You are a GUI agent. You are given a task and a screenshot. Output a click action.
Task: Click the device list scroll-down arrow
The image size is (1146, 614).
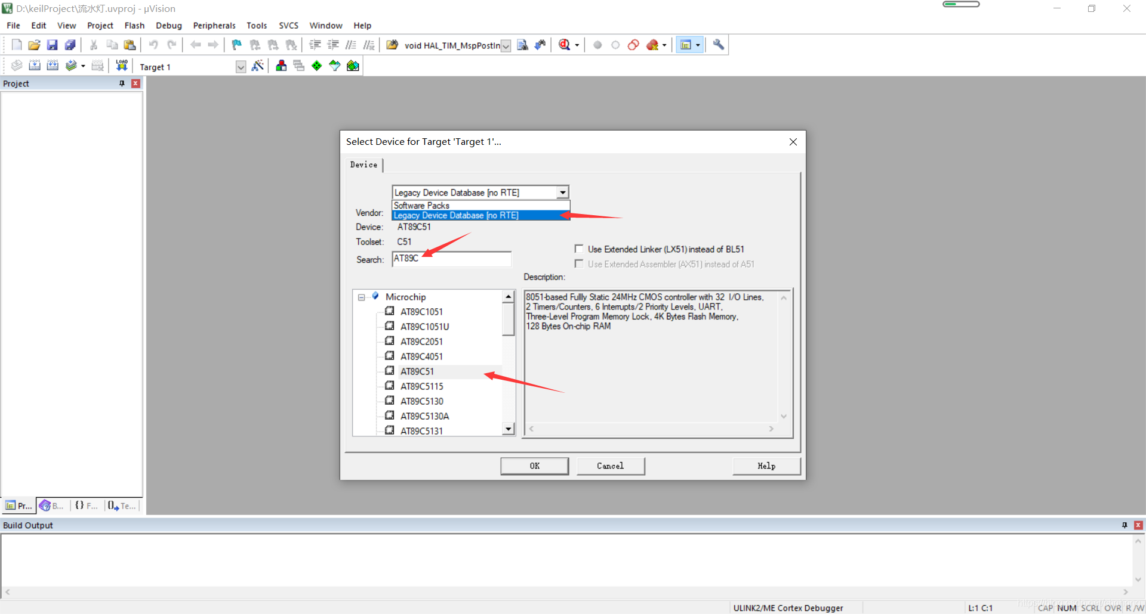pos(509,429)
